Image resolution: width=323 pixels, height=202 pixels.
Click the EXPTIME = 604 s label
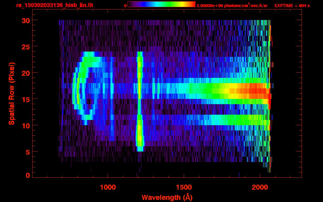click(x=292, y=6)
